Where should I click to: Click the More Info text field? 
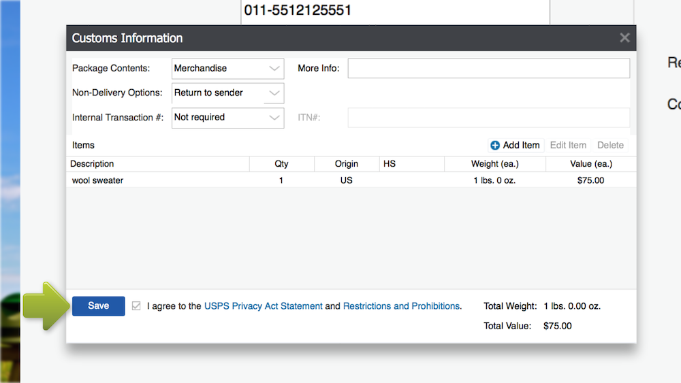(488, 69)
